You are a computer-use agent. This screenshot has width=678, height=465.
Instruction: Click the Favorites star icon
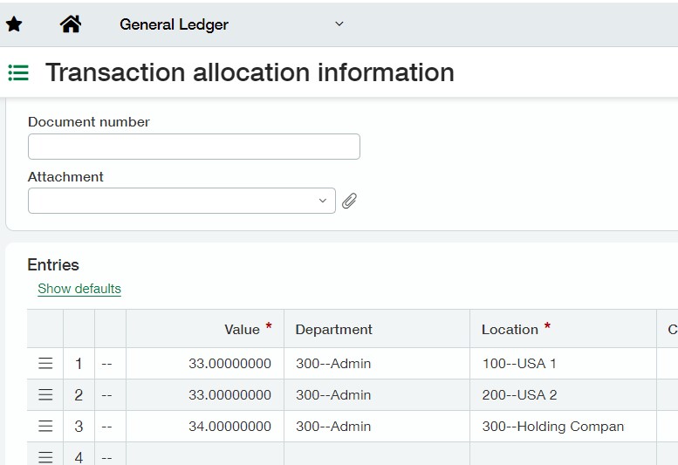[14, 24]
